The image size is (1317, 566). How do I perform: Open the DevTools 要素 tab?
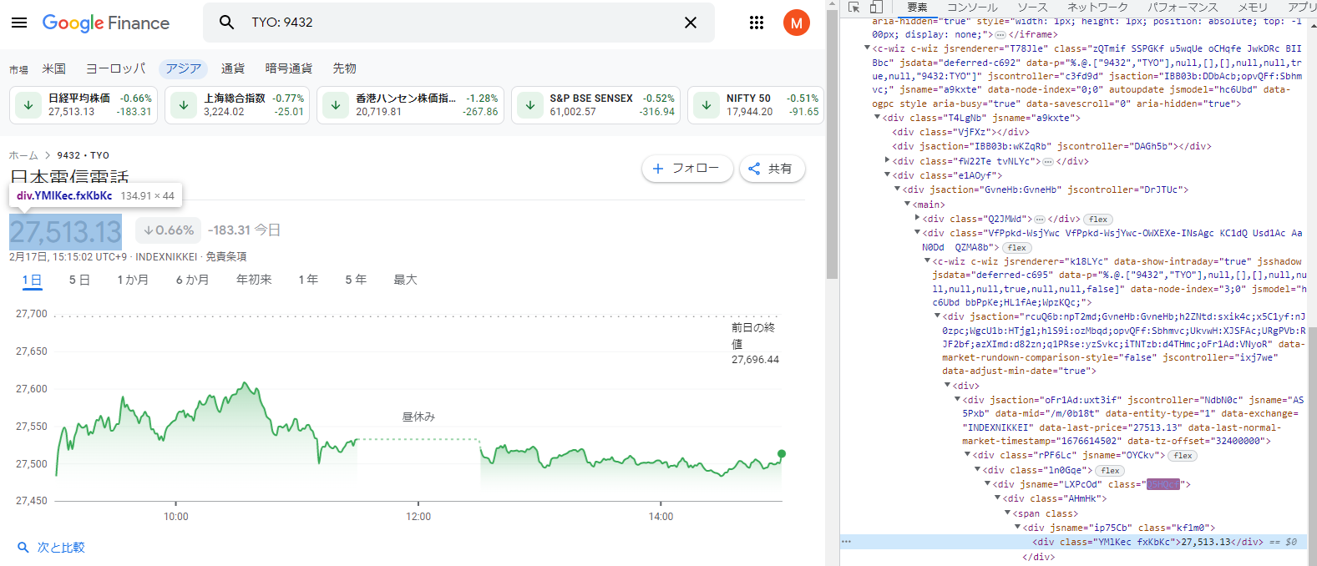917,7
